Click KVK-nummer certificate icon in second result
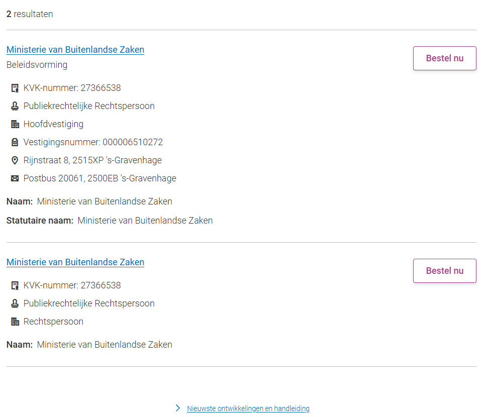The width and height of the screenshot is (490, 417). (x=15, y=286)
